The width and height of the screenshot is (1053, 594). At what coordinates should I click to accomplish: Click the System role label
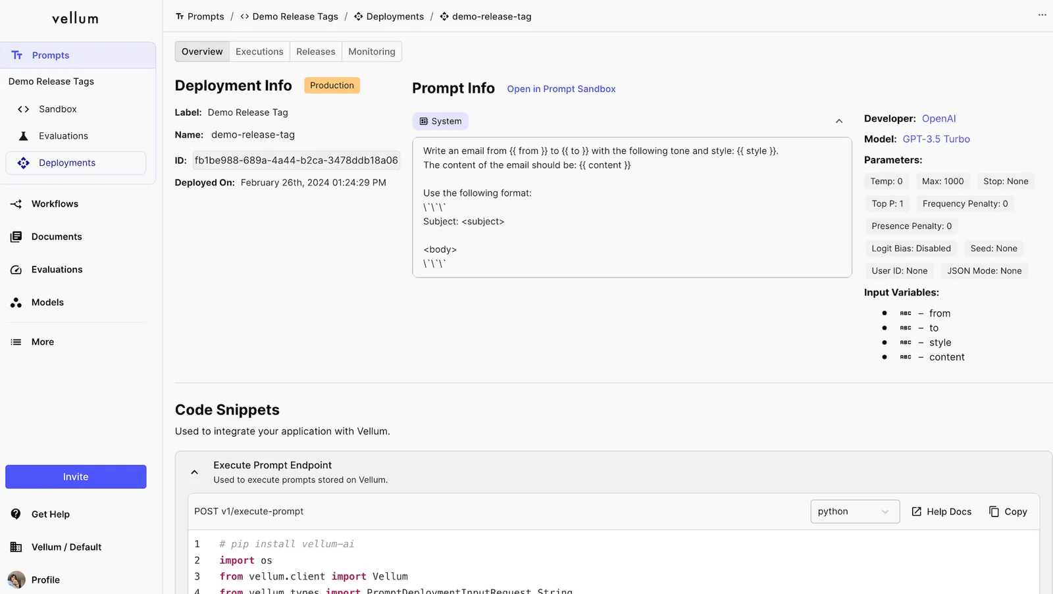(440, 121)
